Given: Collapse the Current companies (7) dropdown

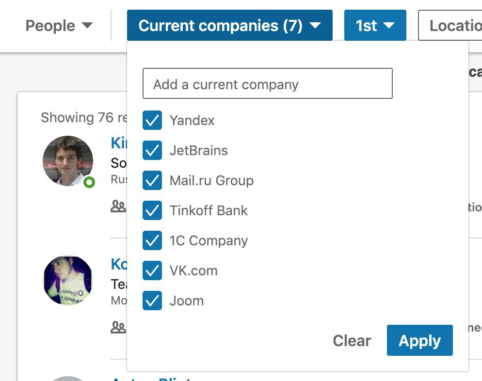Looking at the screenshot, I should coord(230,25).
